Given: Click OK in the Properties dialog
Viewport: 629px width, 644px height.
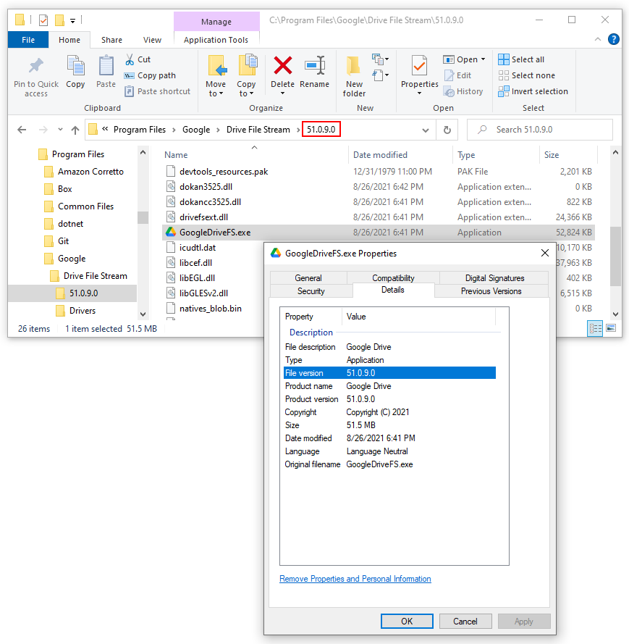Looking at the screenshot, I should point(407,621).
